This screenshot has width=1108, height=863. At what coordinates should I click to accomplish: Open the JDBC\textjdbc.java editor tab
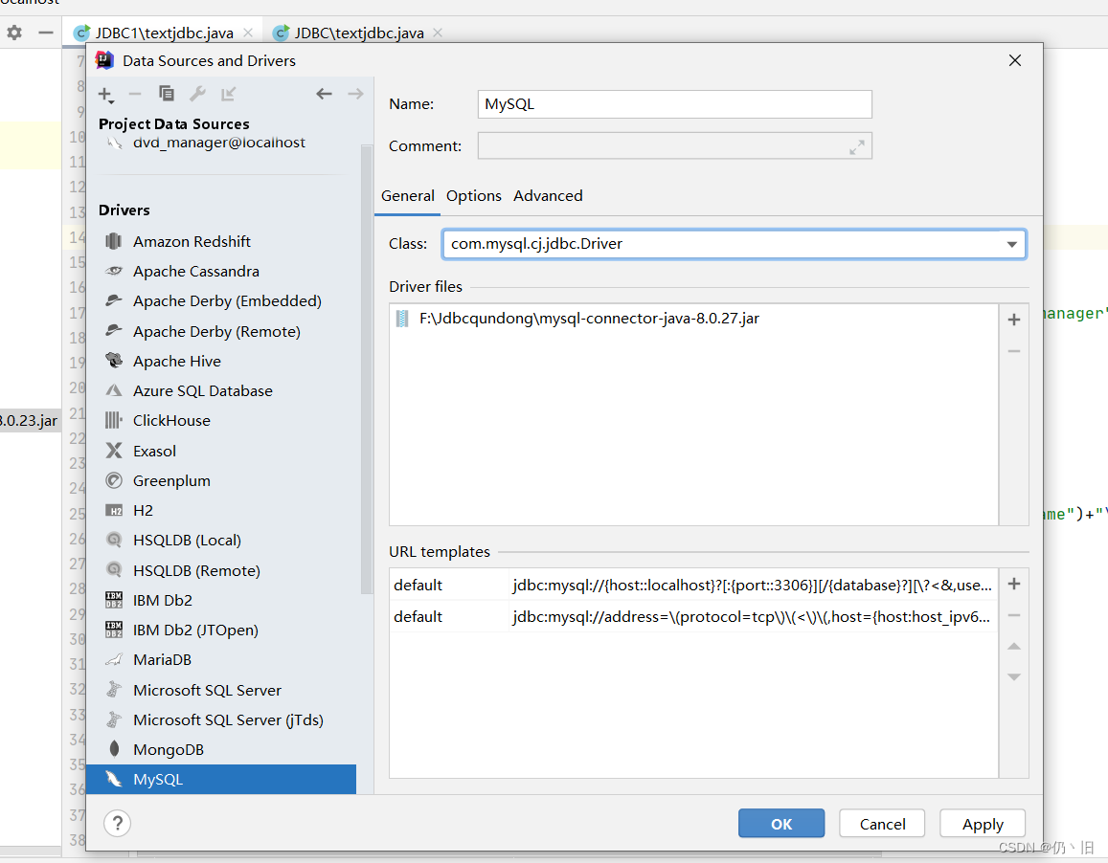[x=359, y=33]
